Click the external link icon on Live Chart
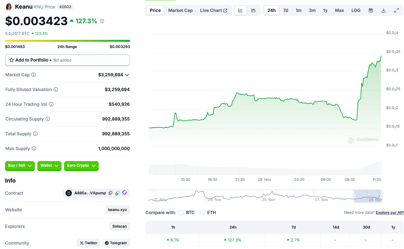Viewport: 404px width, 249px height. (x=225, y=10)
